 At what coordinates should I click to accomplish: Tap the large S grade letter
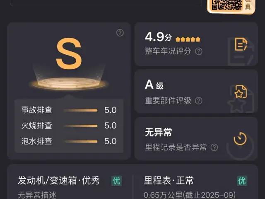coord(69,53)
